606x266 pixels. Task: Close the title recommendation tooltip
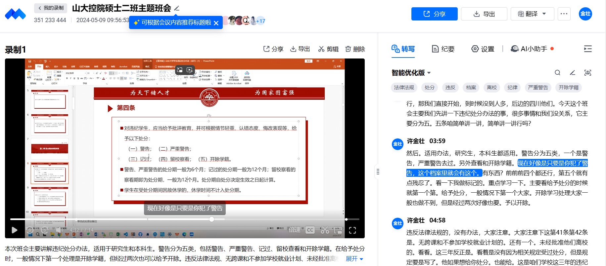[216, 23]
